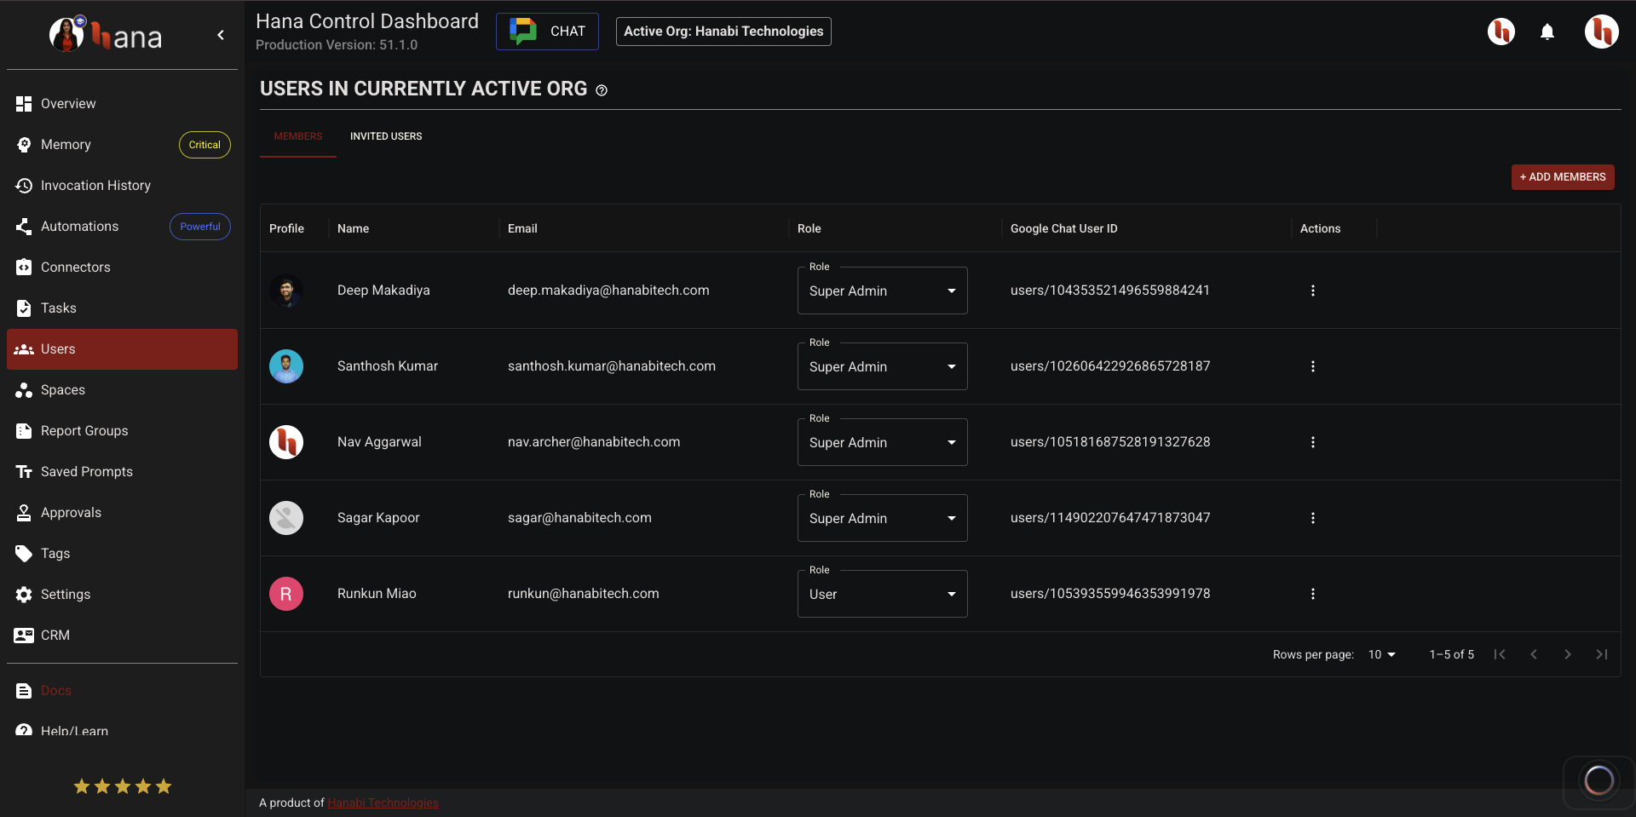
Task: Click the Google Chat User ID header
Action: pyautogui.click(x=1063, y=228)
